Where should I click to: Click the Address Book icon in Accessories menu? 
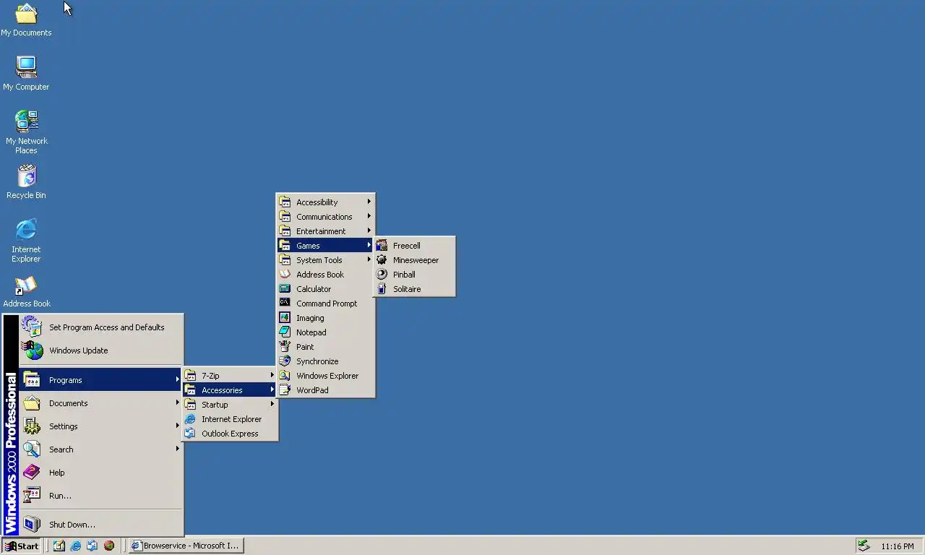click(285, 275)
